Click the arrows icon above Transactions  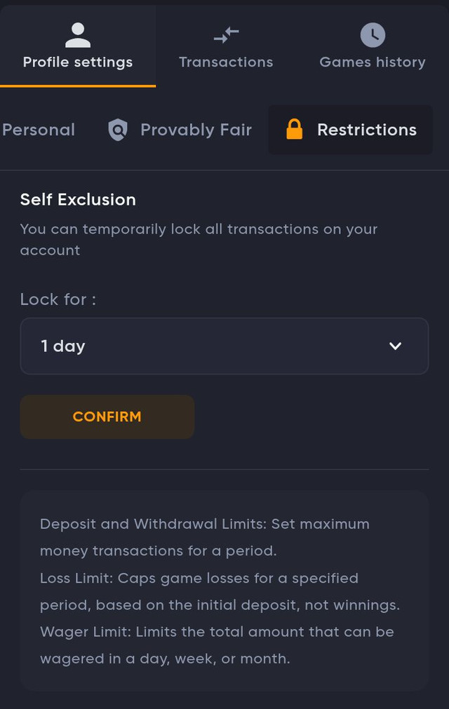[x=226, y=35]
